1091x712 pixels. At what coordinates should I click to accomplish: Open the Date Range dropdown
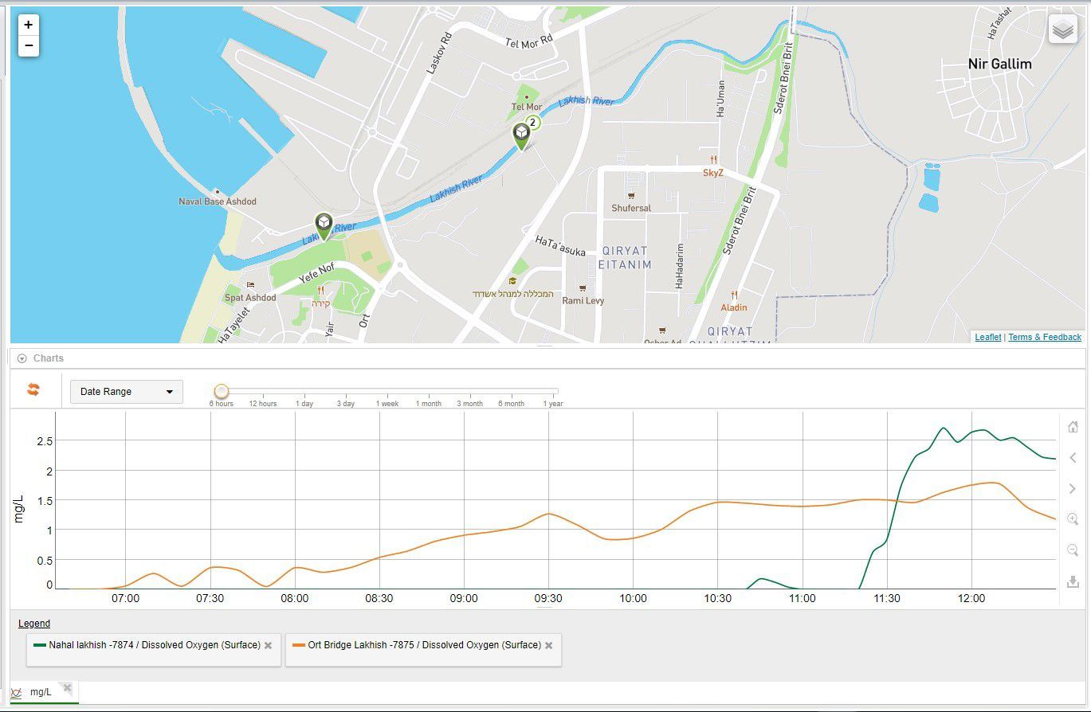[x=126, y=392]
